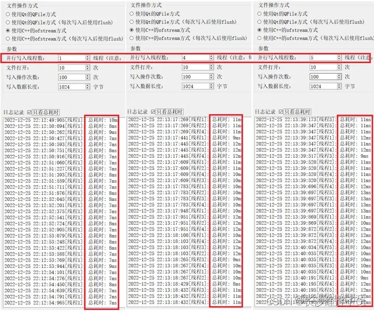Click 写入数据长度 spinner arrows in left panel
This screenshot has height=312, width=374.
(x=87, y=87)
